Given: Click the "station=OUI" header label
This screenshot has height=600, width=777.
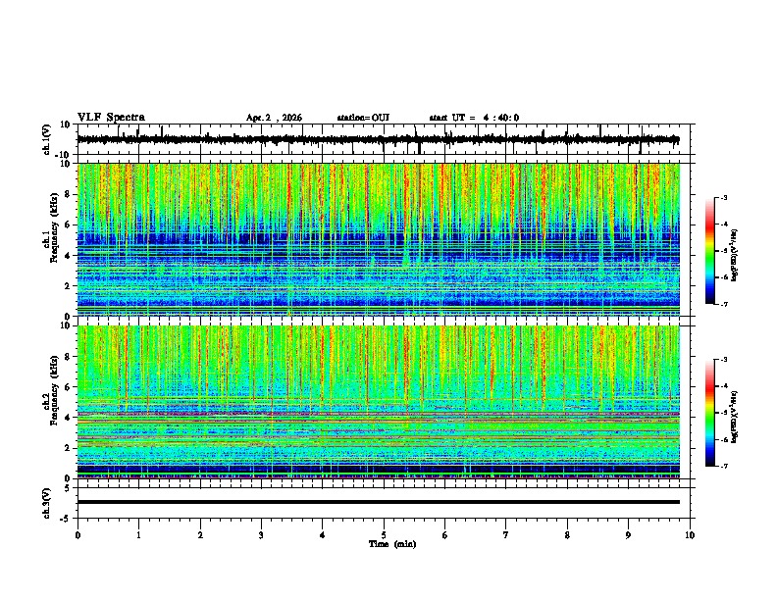Looking at the screenshot, I should click(363, 118).
